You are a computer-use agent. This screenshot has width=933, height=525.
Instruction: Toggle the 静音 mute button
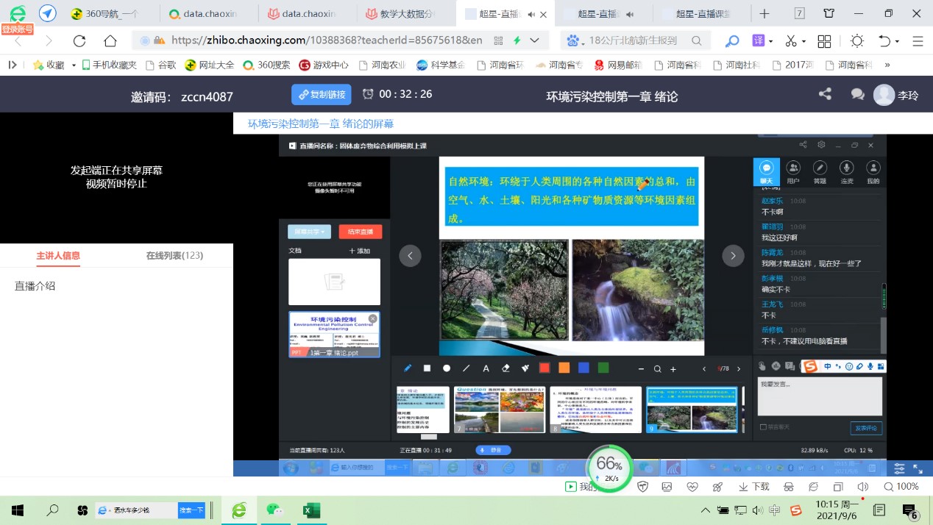coord(494,450)
